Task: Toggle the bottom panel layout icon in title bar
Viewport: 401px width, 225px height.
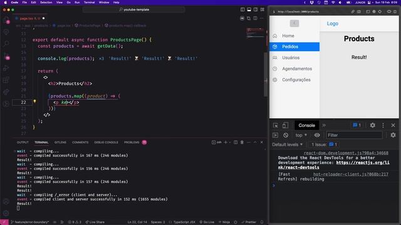Action: (249, 9)
